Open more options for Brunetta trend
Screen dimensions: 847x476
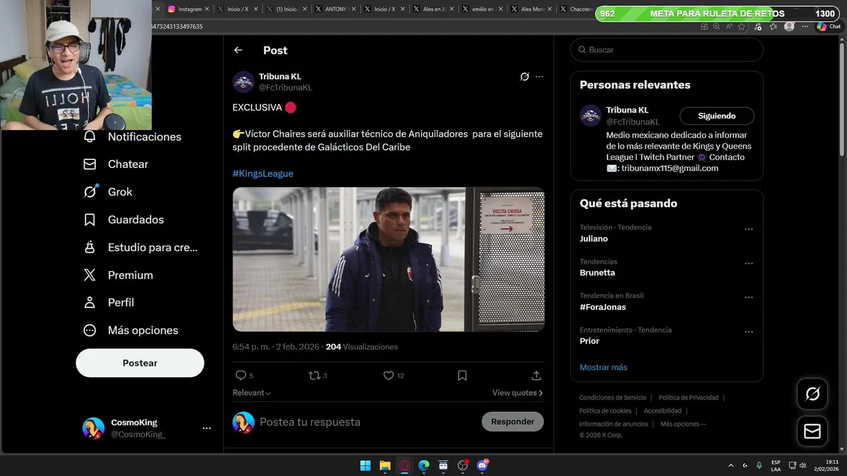749,264
